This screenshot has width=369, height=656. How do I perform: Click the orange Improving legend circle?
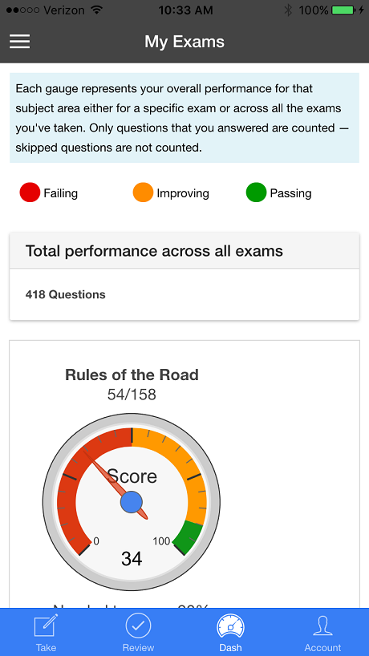143,192
